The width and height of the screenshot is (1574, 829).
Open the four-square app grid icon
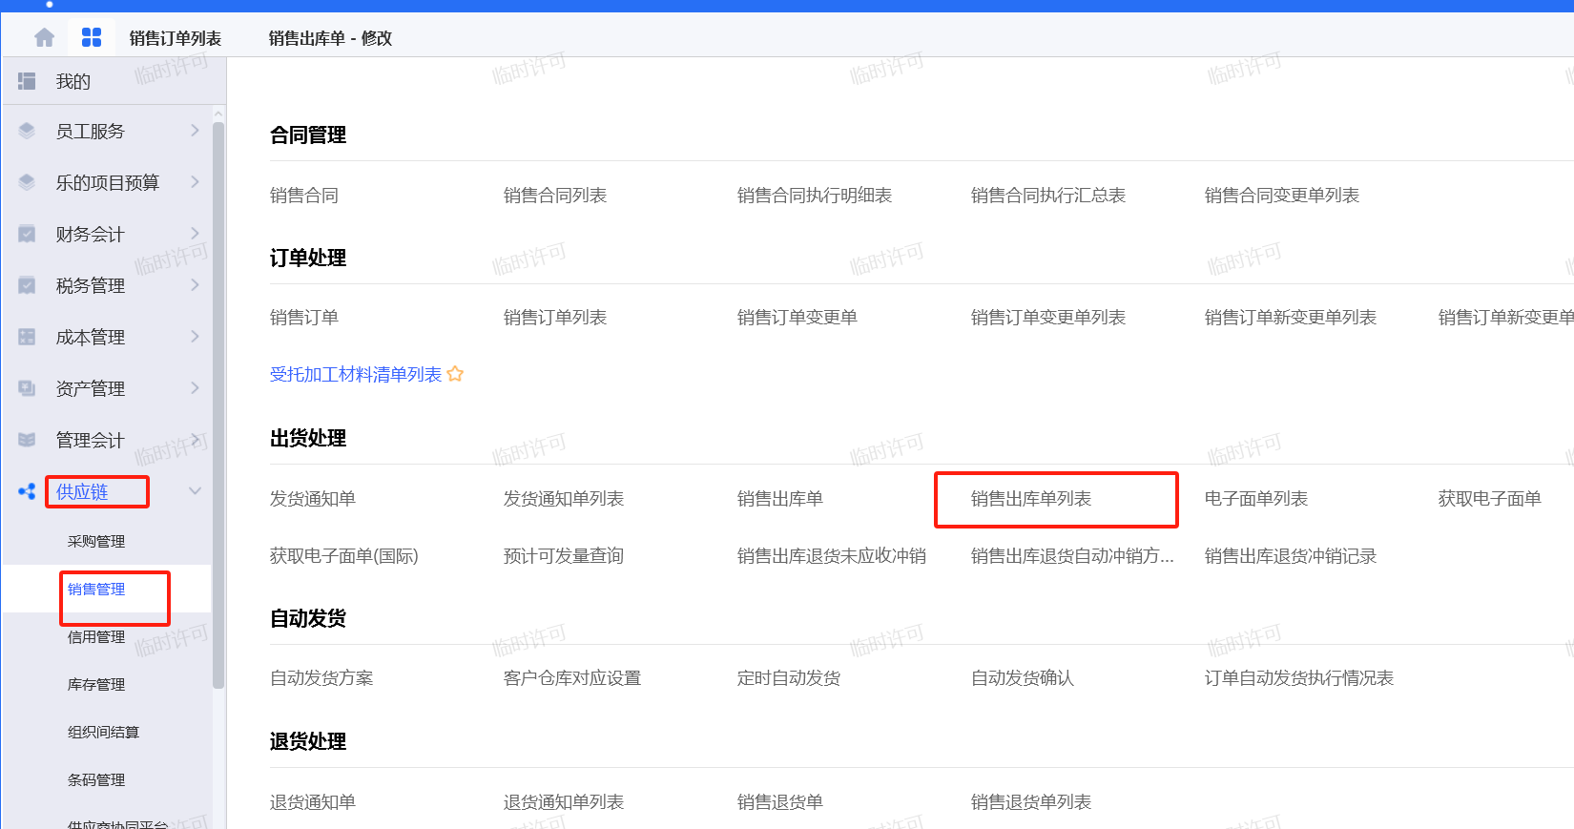coord(92,38)
